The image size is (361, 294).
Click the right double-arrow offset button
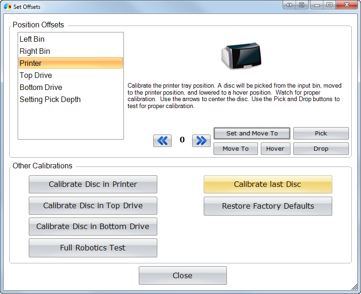[201, 141]
